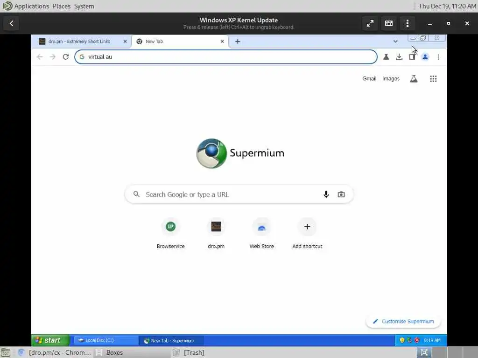Screen dimensions: 478x358
Task: Open the Boxes vertical dots menu
Action: pos(408,23)
